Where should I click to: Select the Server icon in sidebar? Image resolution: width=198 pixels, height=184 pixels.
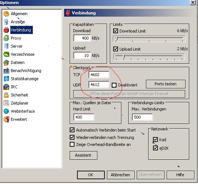pos(6,46)
